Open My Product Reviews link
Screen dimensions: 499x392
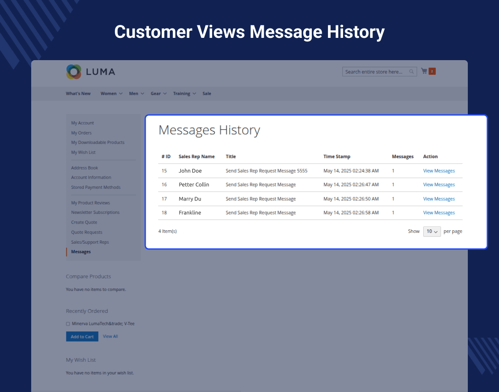pyautogui.click(x=91, y=203)
